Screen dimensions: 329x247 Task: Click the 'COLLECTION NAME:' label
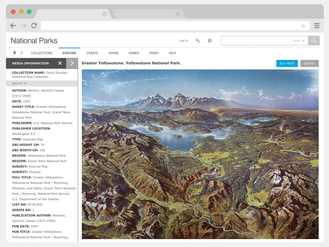coord(29,73)
